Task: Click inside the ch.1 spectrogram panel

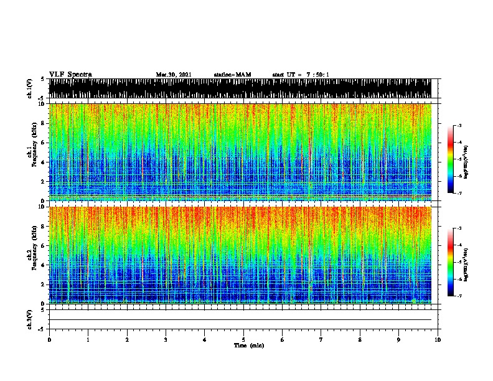Action: 240,152
